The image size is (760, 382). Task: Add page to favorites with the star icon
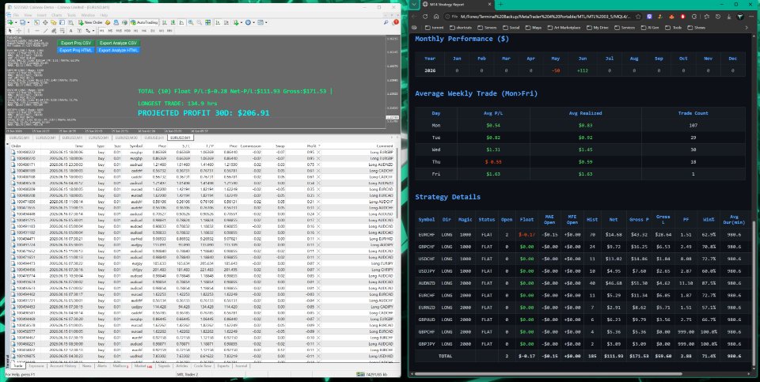[638, 17]
